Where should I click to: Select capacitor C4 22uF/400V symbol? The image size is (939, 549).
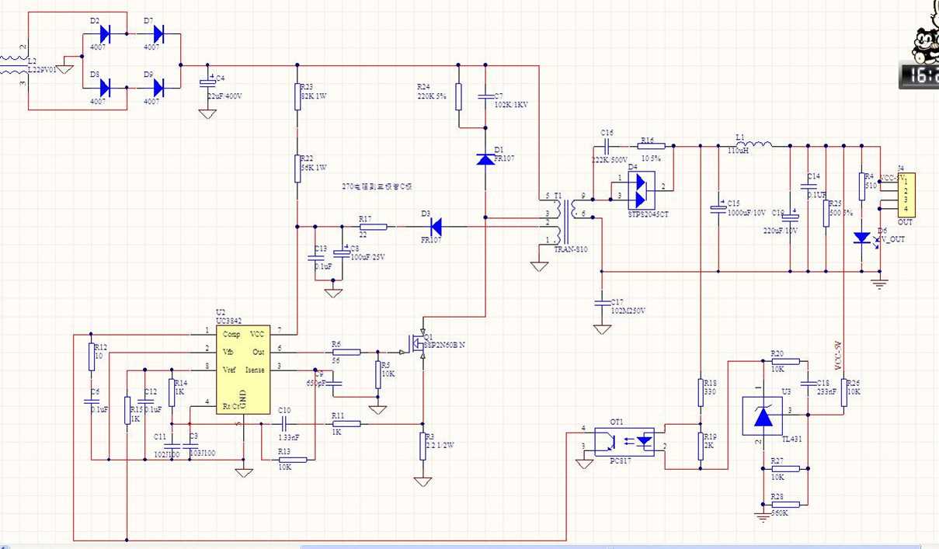(207, 83)
